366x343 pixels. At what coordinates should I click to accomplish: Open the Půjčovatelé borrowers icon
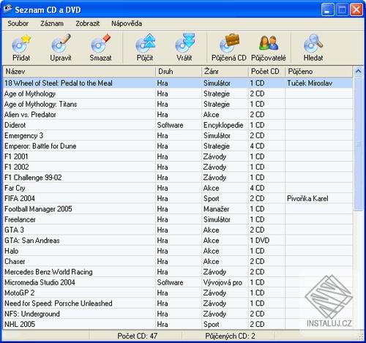pos(269,43)
